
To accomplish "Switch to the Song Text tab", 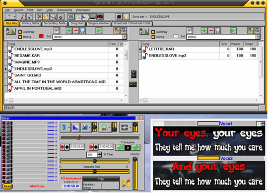I will pos(77,23).
